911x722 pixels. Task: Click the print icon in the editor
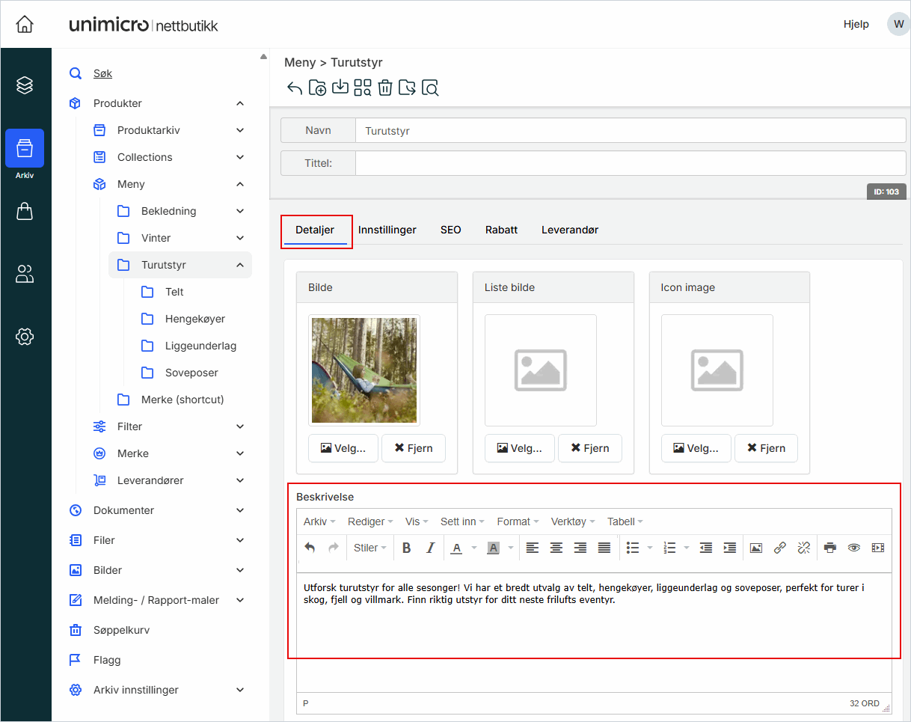click(x=829, y=548)
